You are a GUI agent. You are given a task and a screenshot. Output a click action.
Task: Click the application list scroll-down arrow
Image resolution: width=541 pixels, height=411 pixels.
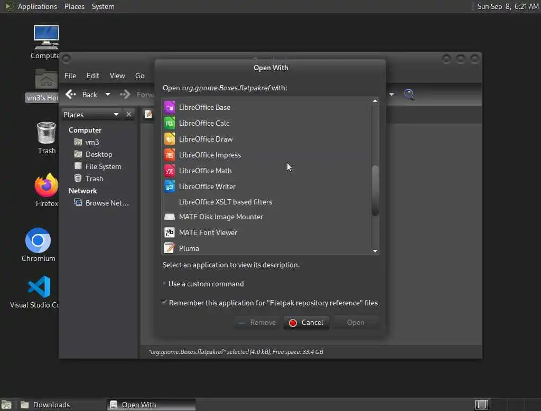click(x=375, y=251)
